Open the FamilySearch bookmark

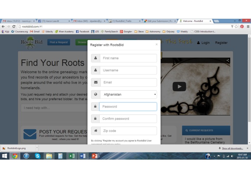[x=109, y=32]
